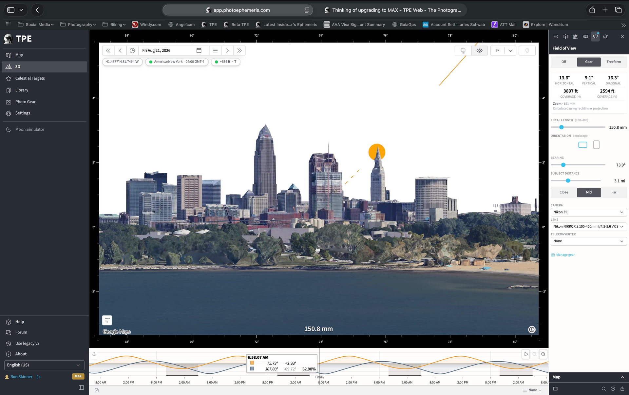
Task: Open the calendar date picker icon
Action: coord(199,50)
